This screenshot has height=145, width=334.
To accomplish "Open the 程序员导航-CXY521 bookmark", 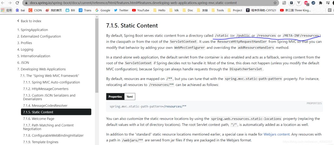I will (x=261, y=10).
